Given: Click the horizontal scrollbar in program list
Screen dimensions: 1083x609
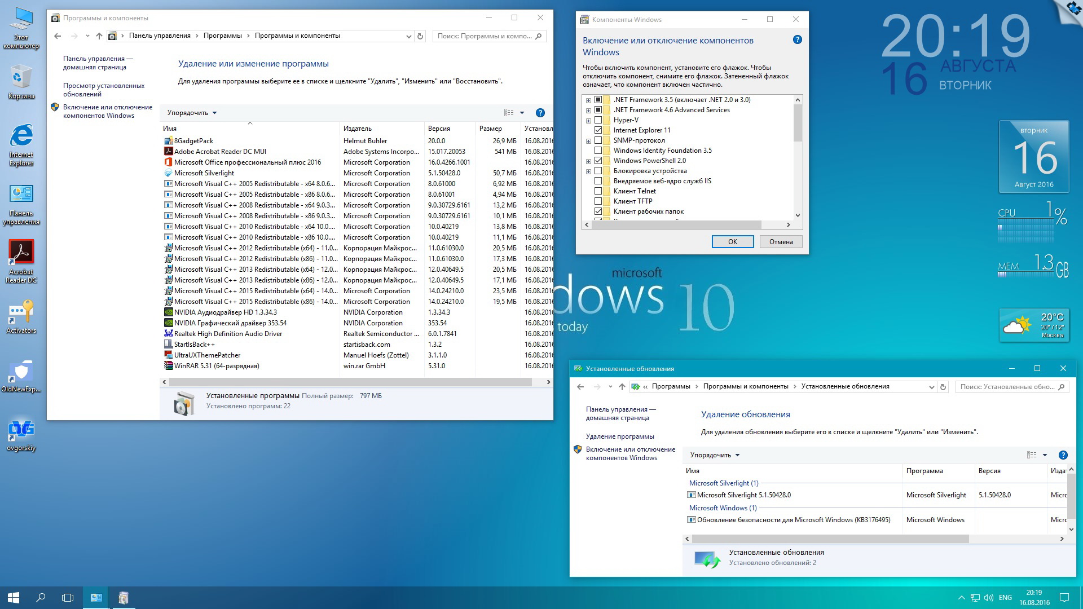Looking at the screenshot, I should [350, 382].
